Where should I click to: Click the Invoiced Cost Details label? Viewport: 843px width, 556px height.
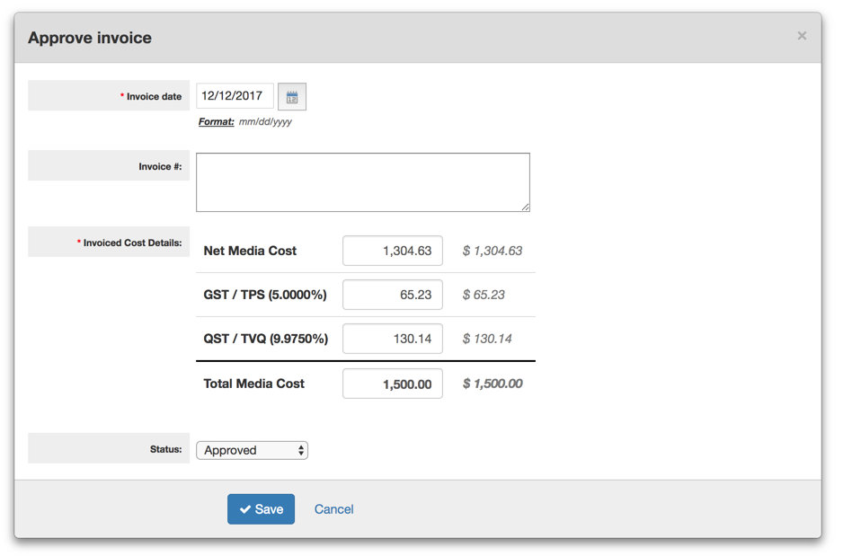point(132,243)
